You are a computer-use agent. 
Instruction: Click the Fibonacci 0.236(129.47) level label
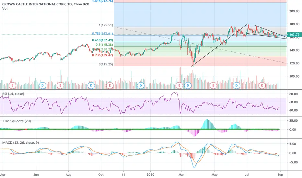click(x=102, y=55)
